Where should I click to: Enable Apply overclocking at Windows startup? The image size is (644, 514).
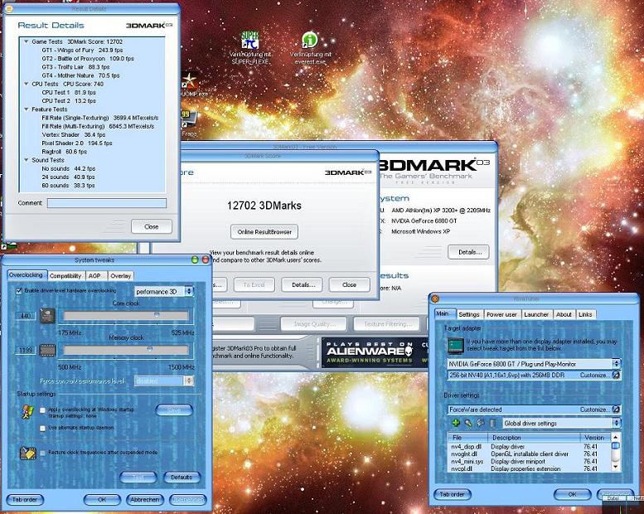click(42, 410)
